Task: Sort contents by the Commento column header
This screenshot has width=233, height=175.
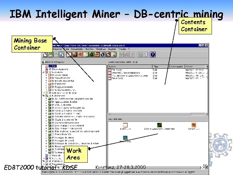Action: pyautogui.click(x=177, y=66)
